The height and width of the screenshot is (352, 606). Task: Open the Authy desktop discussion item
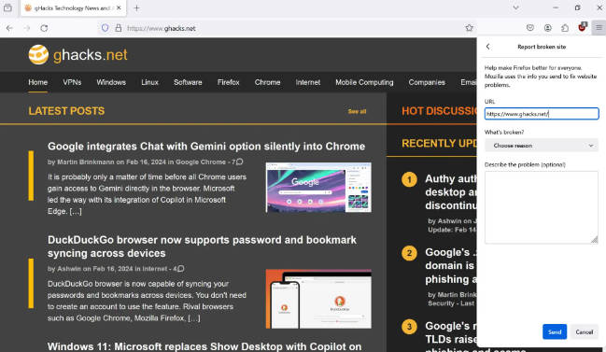coord(451,192)
